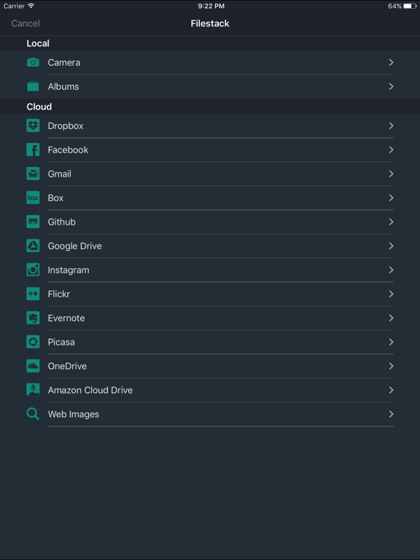
Task: Cancel the Filestack picker
Action: (x=26, y=23)
